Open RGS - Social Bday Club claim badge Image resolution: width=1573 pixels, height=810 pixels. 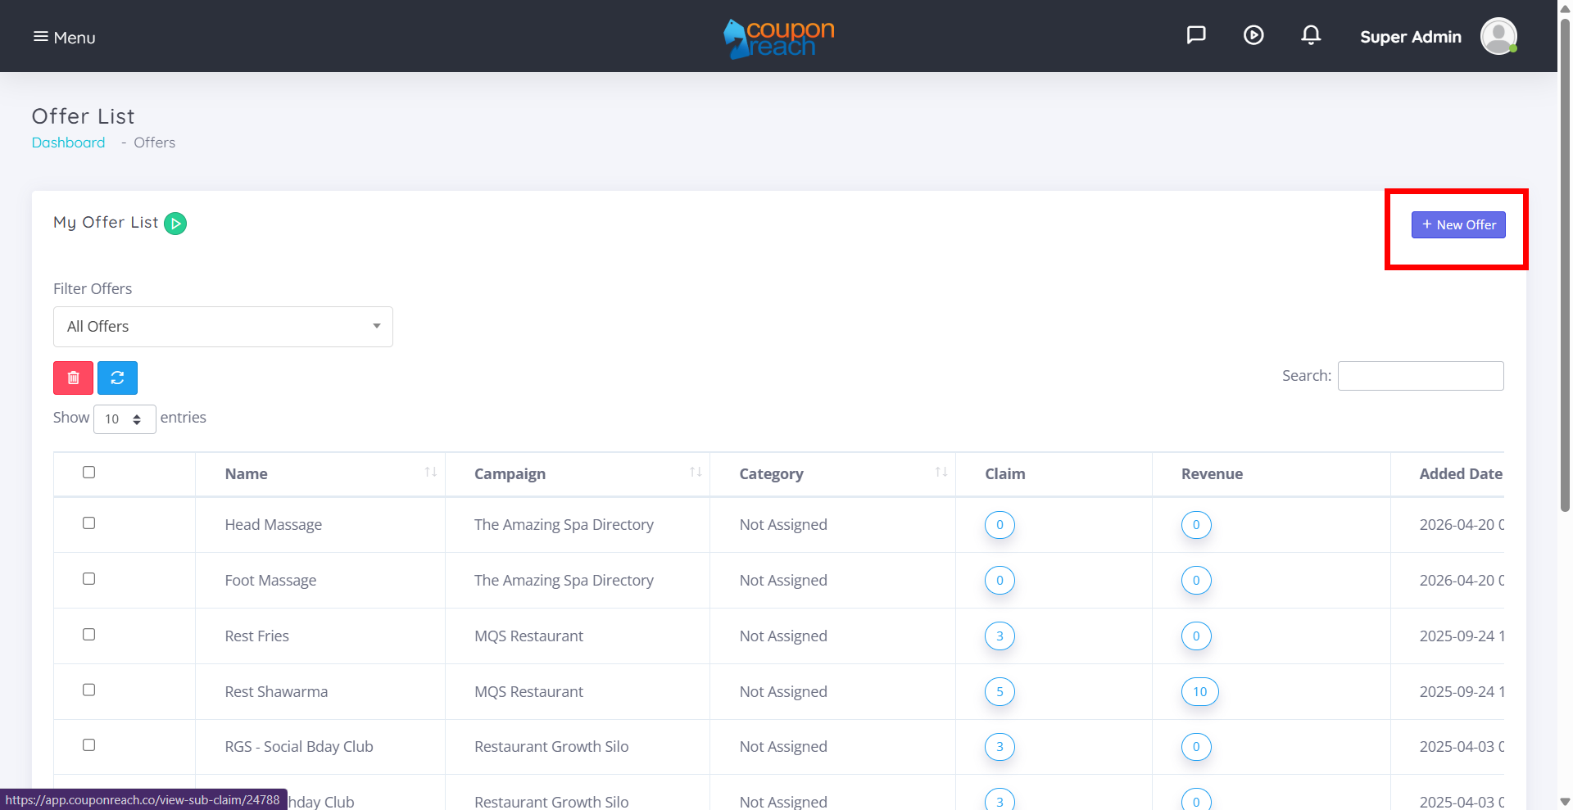pyautogui.click(x=1000, y=747)
